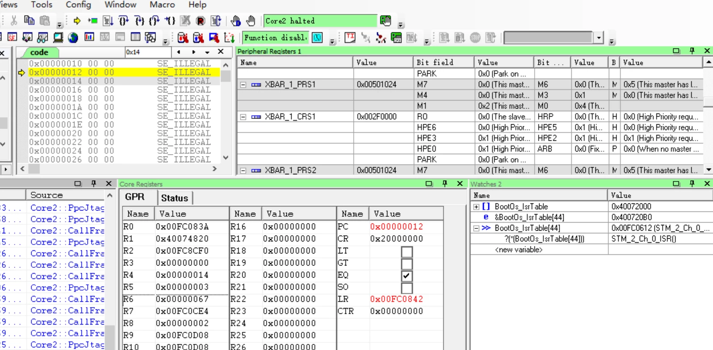Screen dimensions: 713x350
Task: Open the Window menu
Action: pos(120,4)
